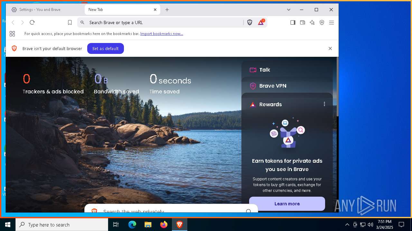The height and width of the screenshot is (231, 412).
Task: Open the network icon in tray
Action: pyautogui.click(x=363, y=225)
